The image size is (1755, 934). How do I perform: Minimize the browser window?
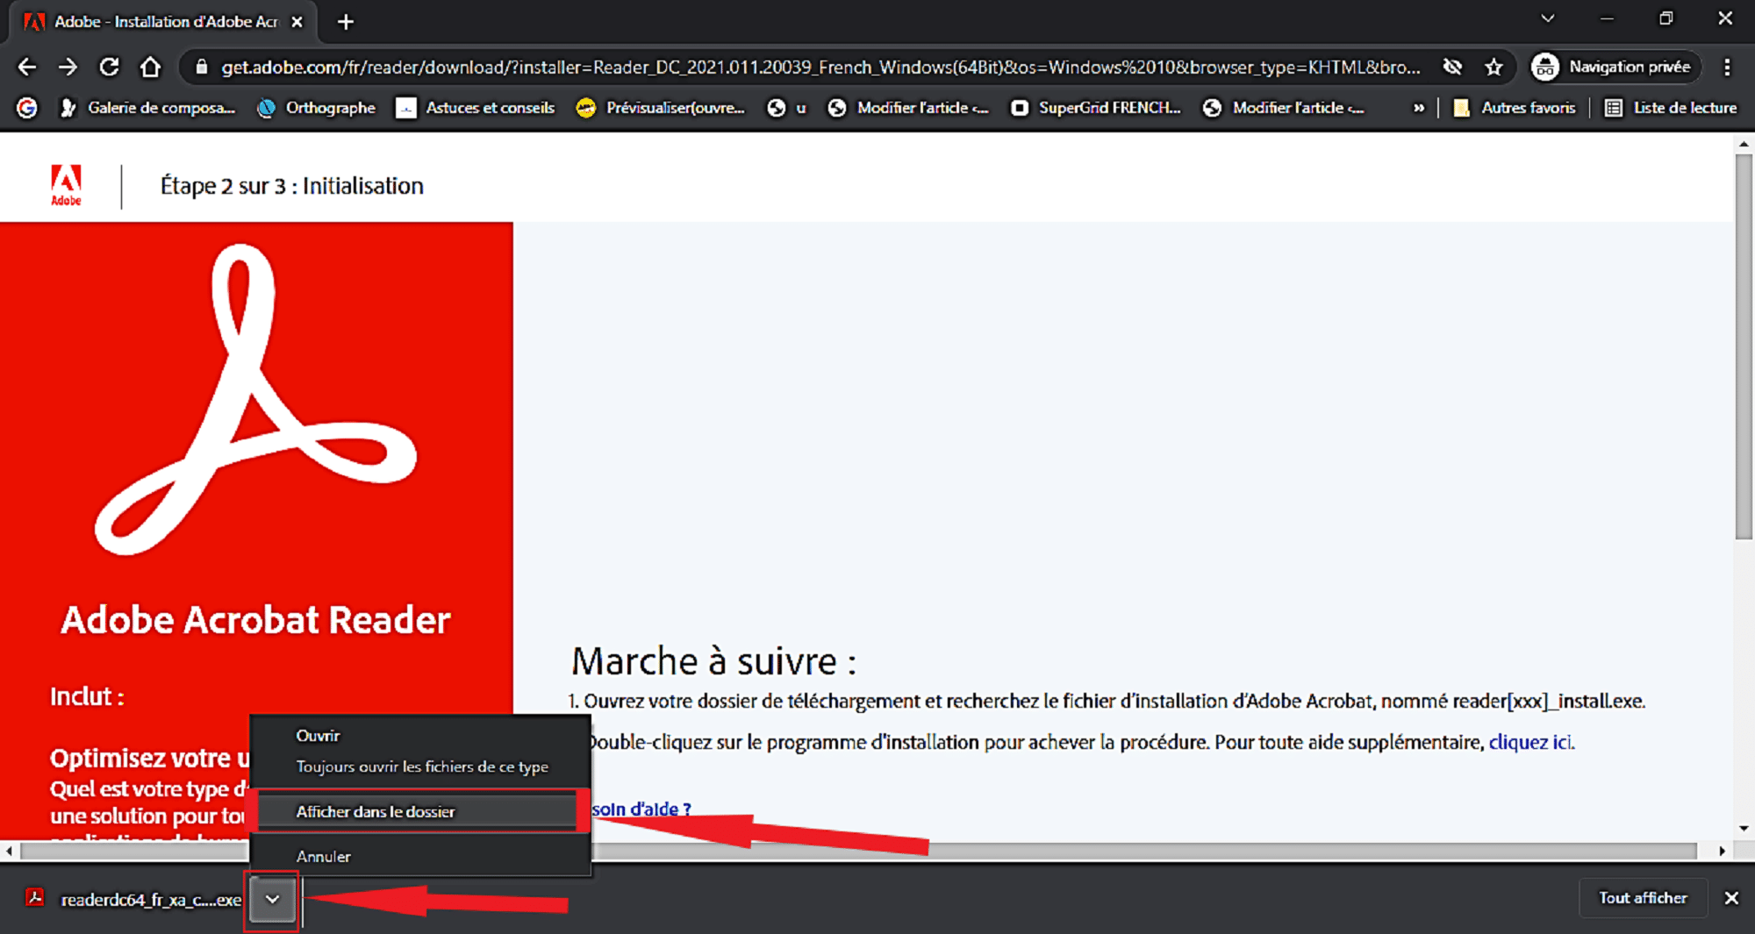(1607, 18)
